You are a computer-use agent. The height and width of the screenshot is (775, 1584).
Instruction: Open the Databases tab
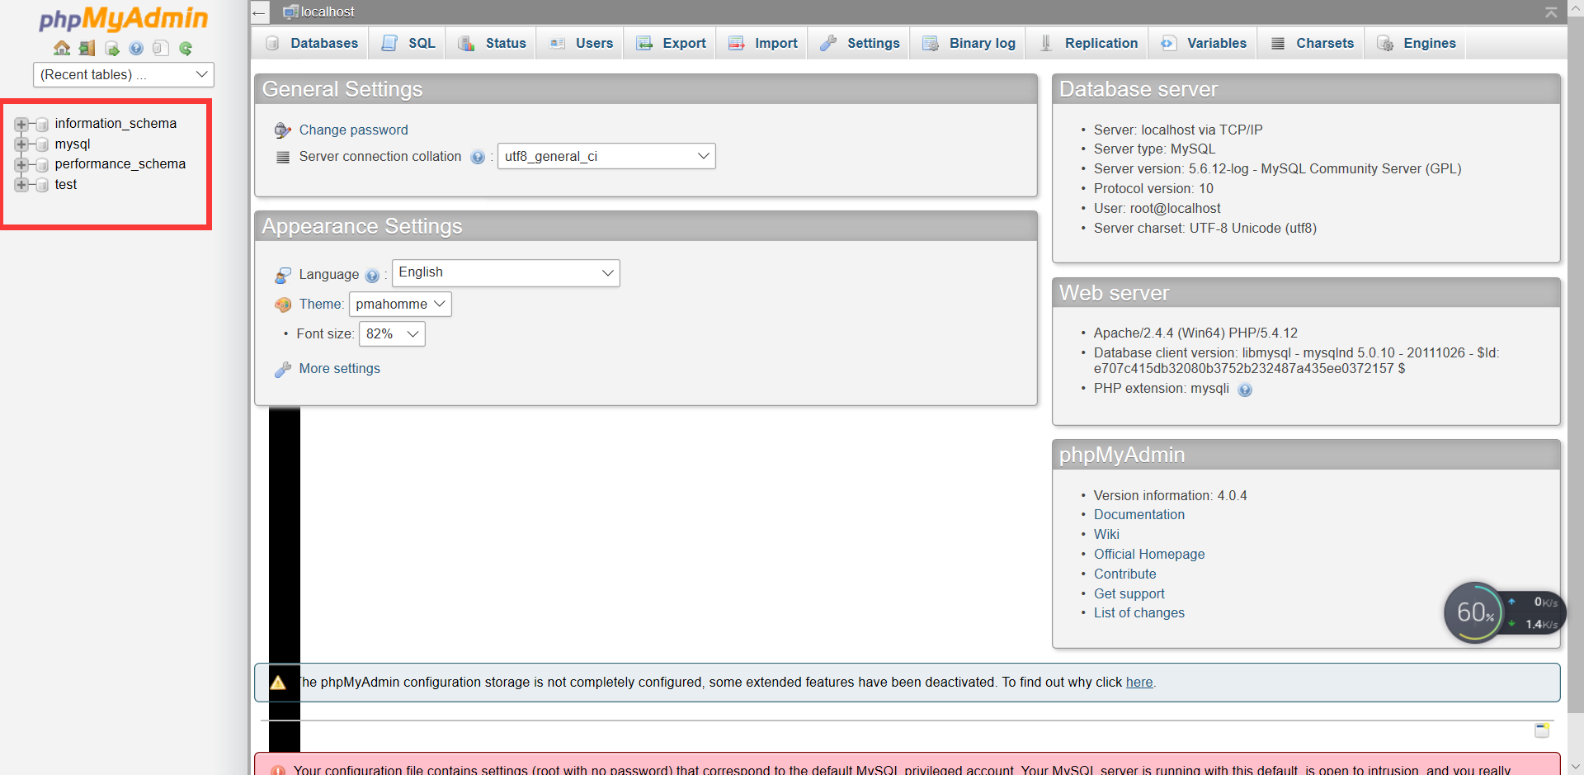[312, 43]
